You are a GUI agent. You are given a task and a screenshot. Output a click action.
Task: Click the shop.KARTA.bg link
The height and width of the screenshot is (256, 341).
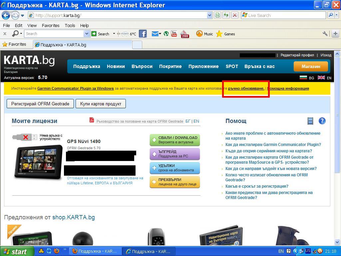point(74,217)
